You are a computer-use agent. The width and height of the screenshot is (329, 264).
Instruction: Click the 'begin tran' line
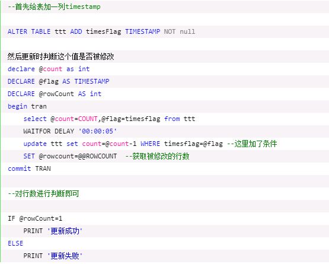[x=27, y=106]
